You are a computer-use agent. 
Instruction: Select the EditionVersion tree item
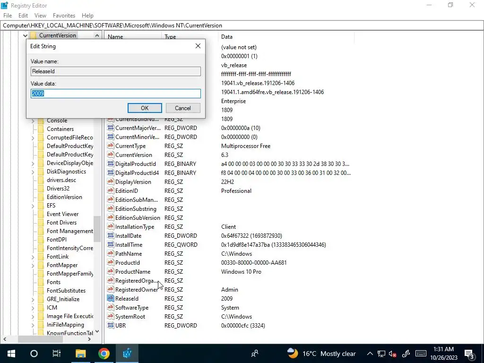(64, 197)
